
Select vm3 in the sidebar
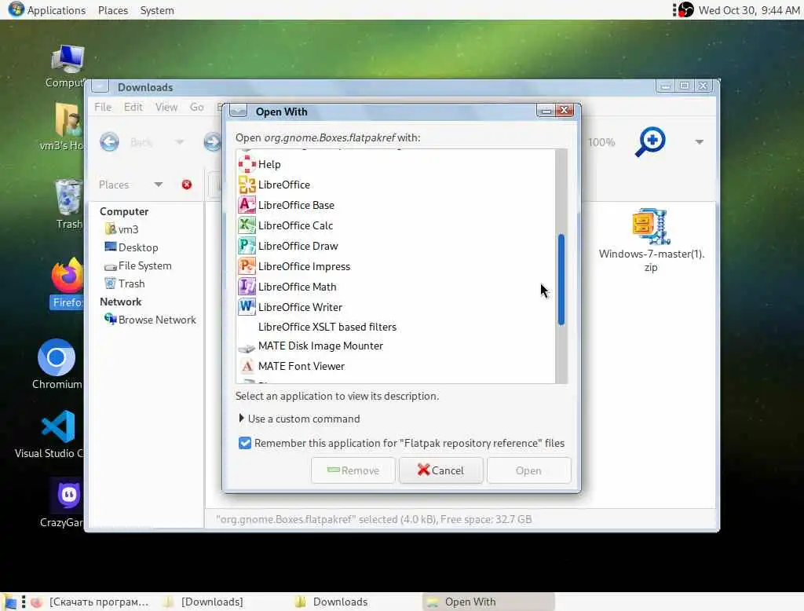[x=128, y=229]
